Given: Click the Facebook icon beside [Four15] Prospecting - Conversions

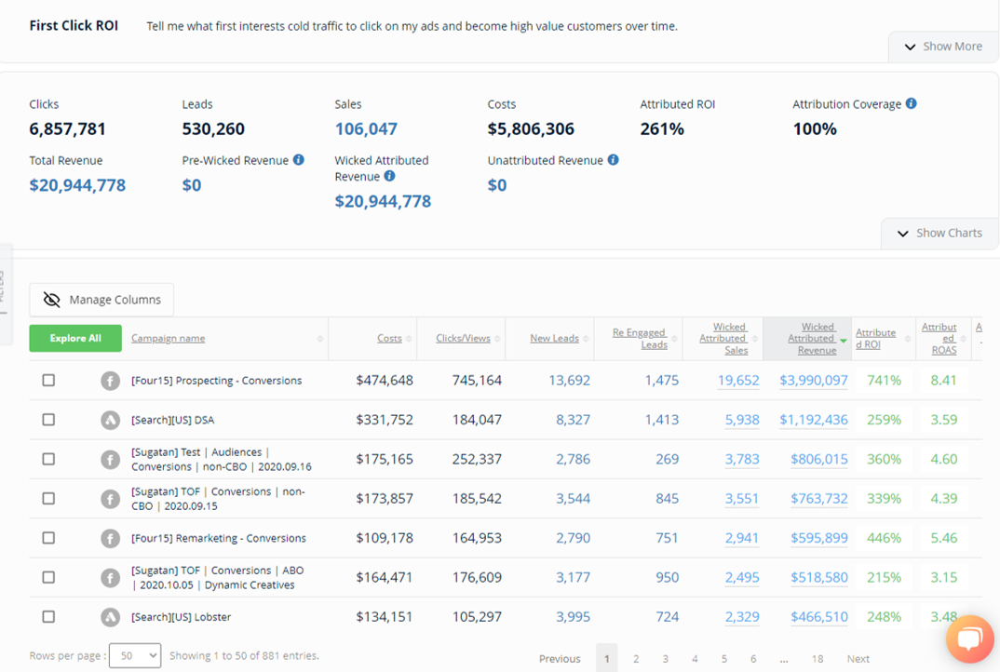Looking at the screenshot, I should pos(110,380).
